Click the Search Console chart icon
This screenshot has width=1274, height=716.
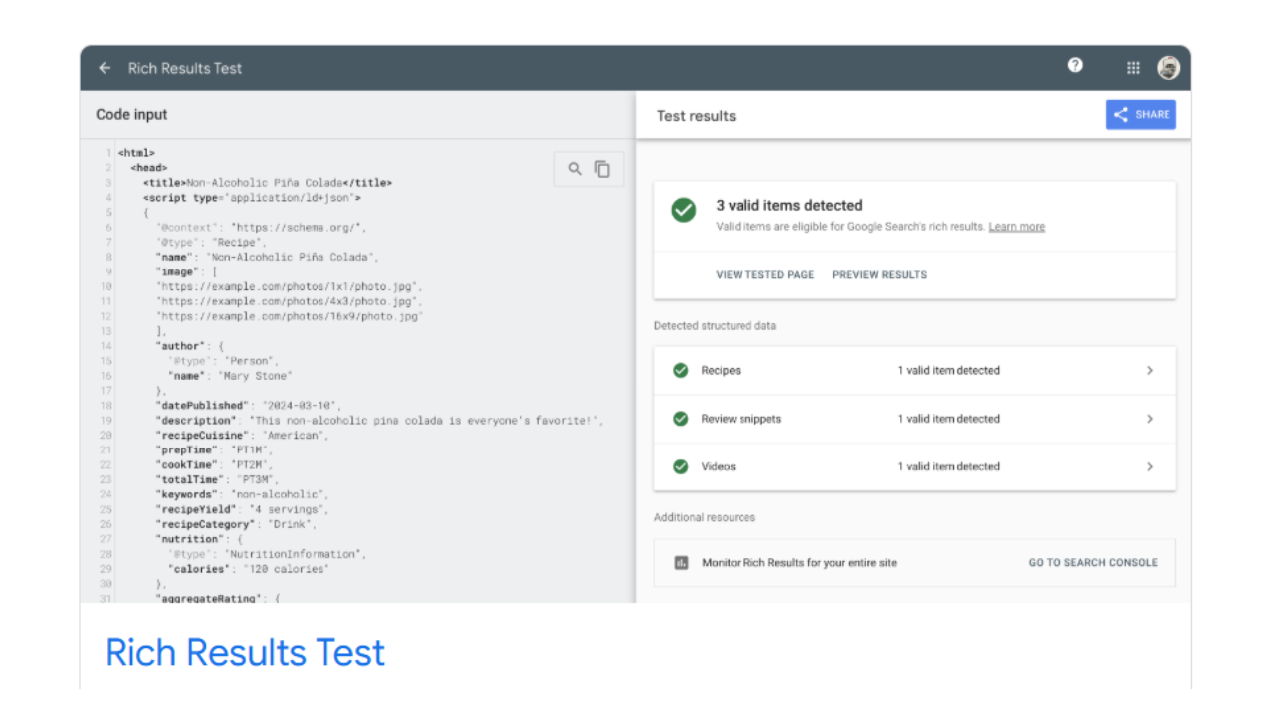tap(681, 563)
